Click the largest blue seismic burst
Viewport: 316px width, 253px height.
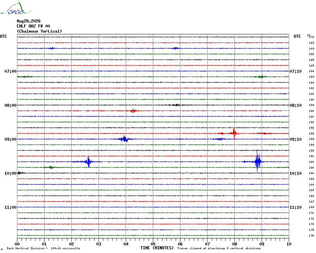[258, 161]
